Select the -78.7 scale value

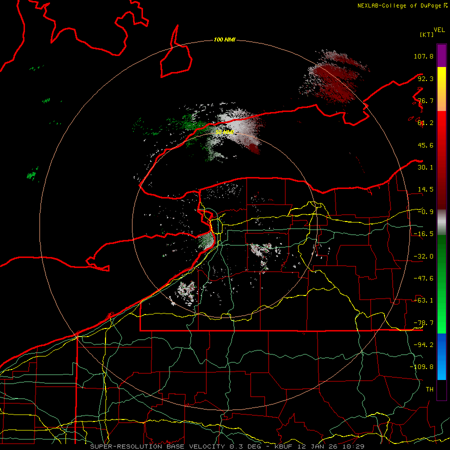pyautogui.click(x=423, y=323)
